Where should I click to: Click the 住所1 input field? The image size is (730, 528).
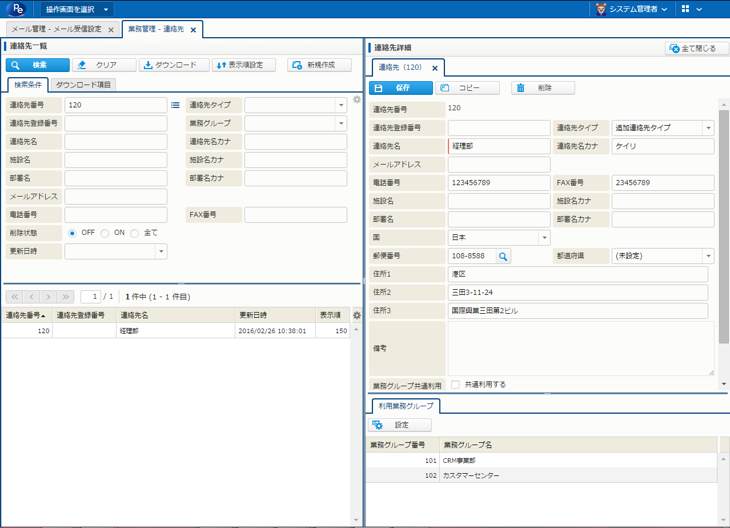(577, 274)
